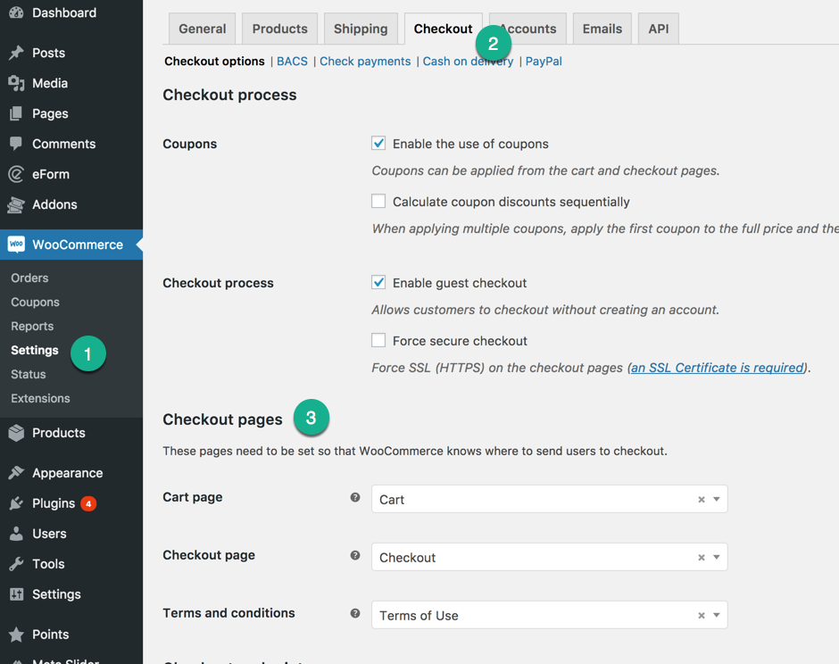839x664 pixels.
Task: Open the PayPal checkout sub-section link
Action: (544, 61)
